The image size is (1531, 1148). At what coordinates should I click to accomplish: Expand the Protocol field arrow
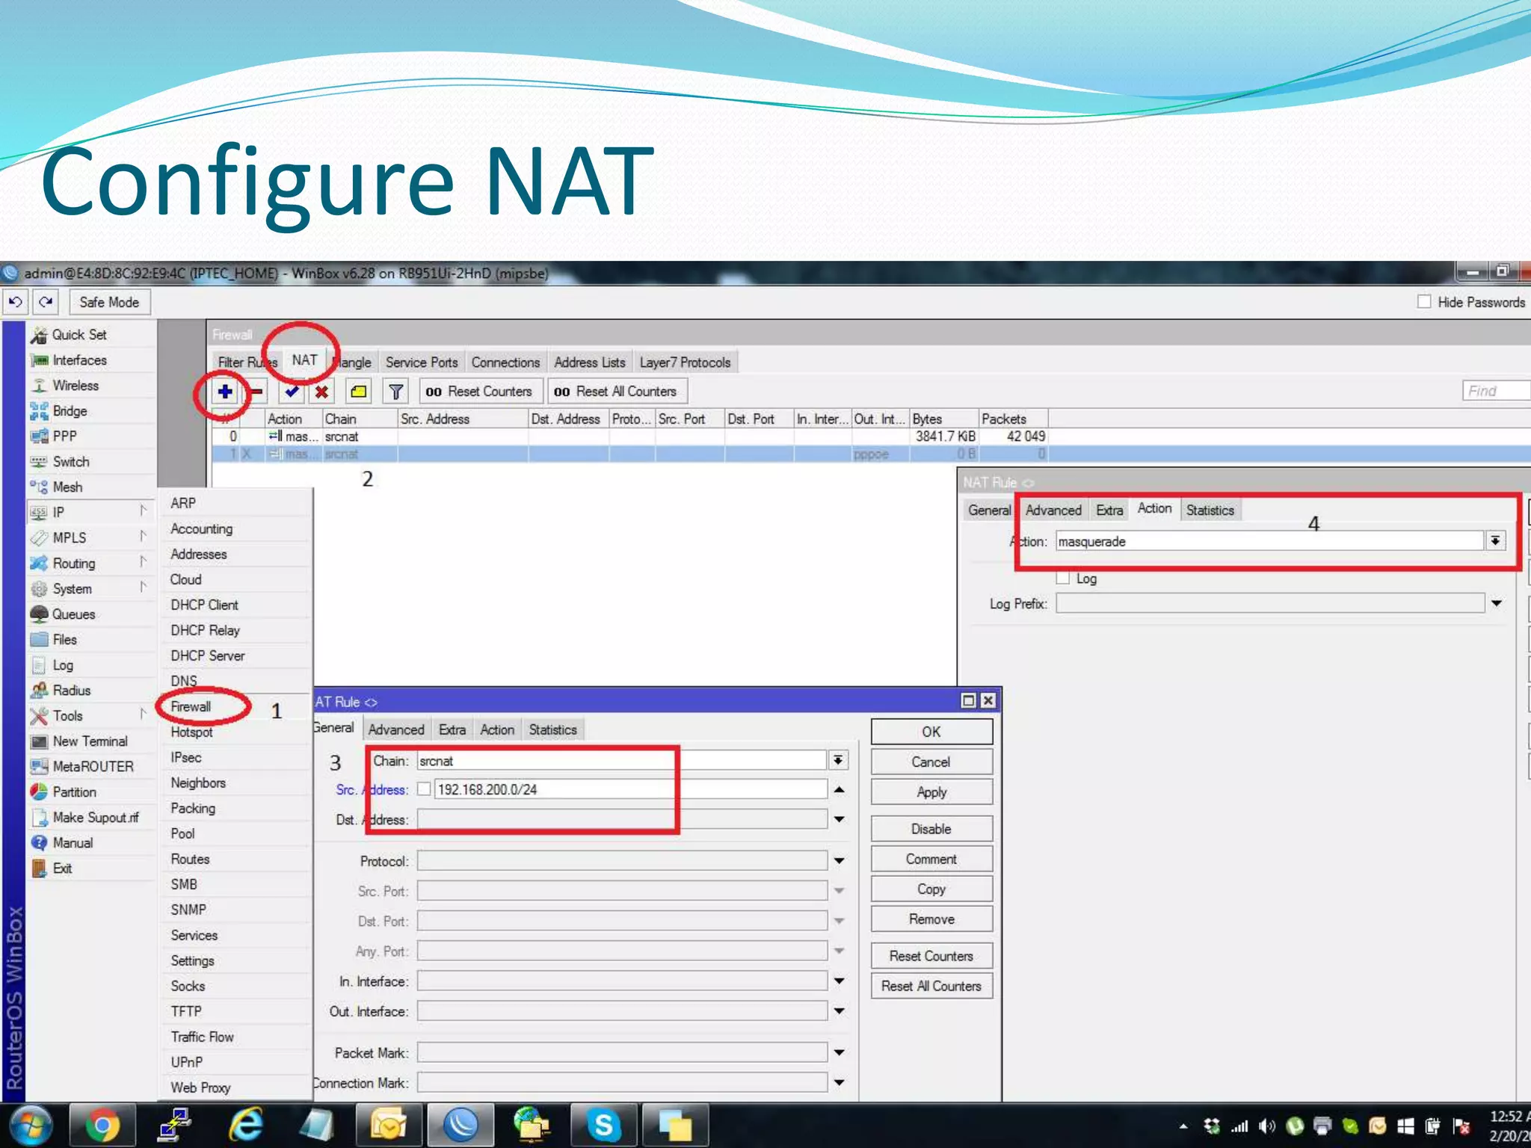(x=840, y=861)
